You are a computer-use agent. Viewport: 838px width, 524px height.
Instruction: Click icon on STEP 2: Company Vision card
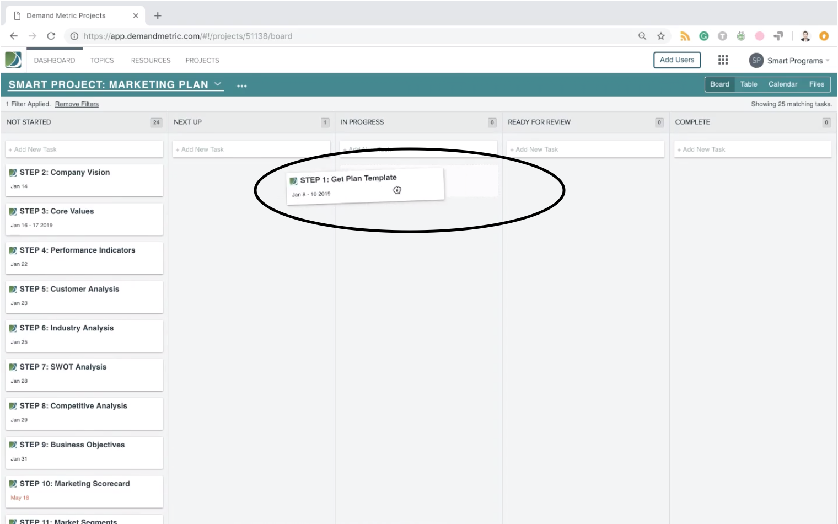click(13, 173)
